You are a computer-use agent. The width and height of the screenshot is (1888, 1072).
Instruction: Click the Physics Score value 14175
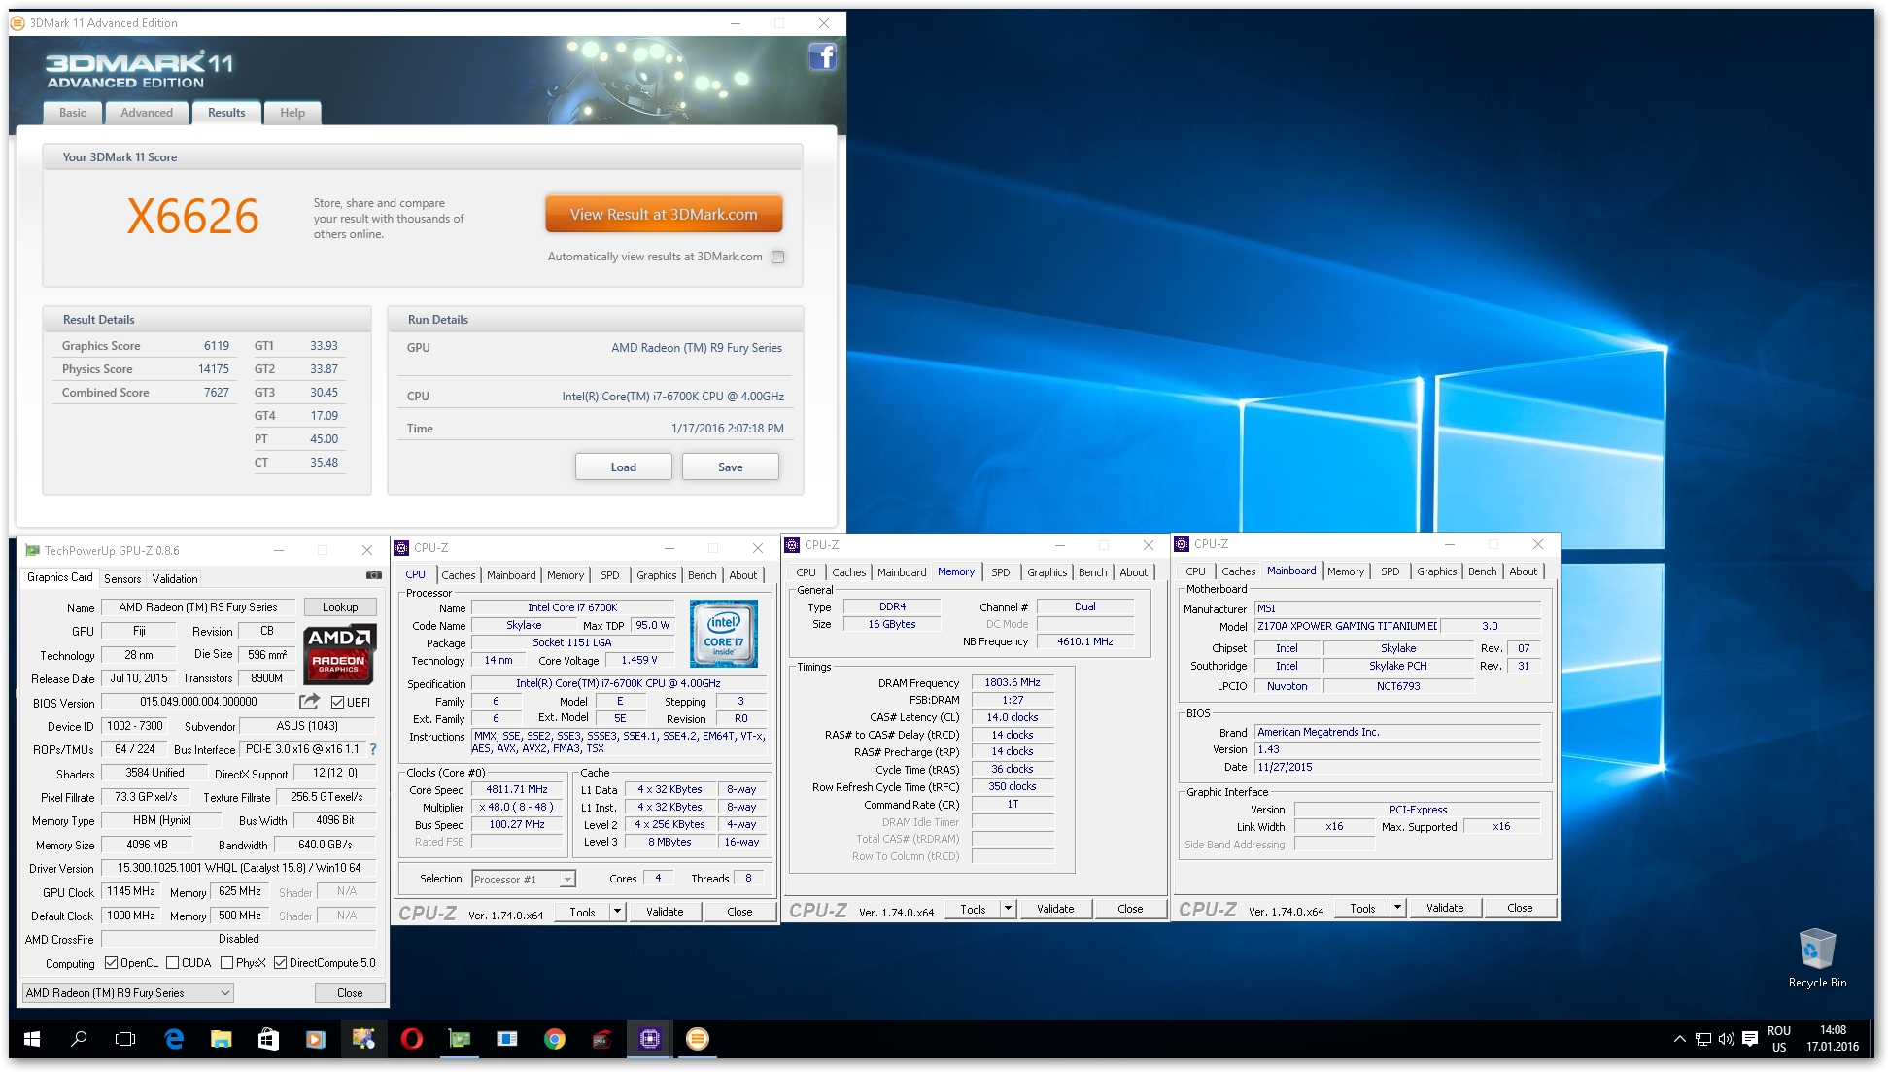[214, 369]
